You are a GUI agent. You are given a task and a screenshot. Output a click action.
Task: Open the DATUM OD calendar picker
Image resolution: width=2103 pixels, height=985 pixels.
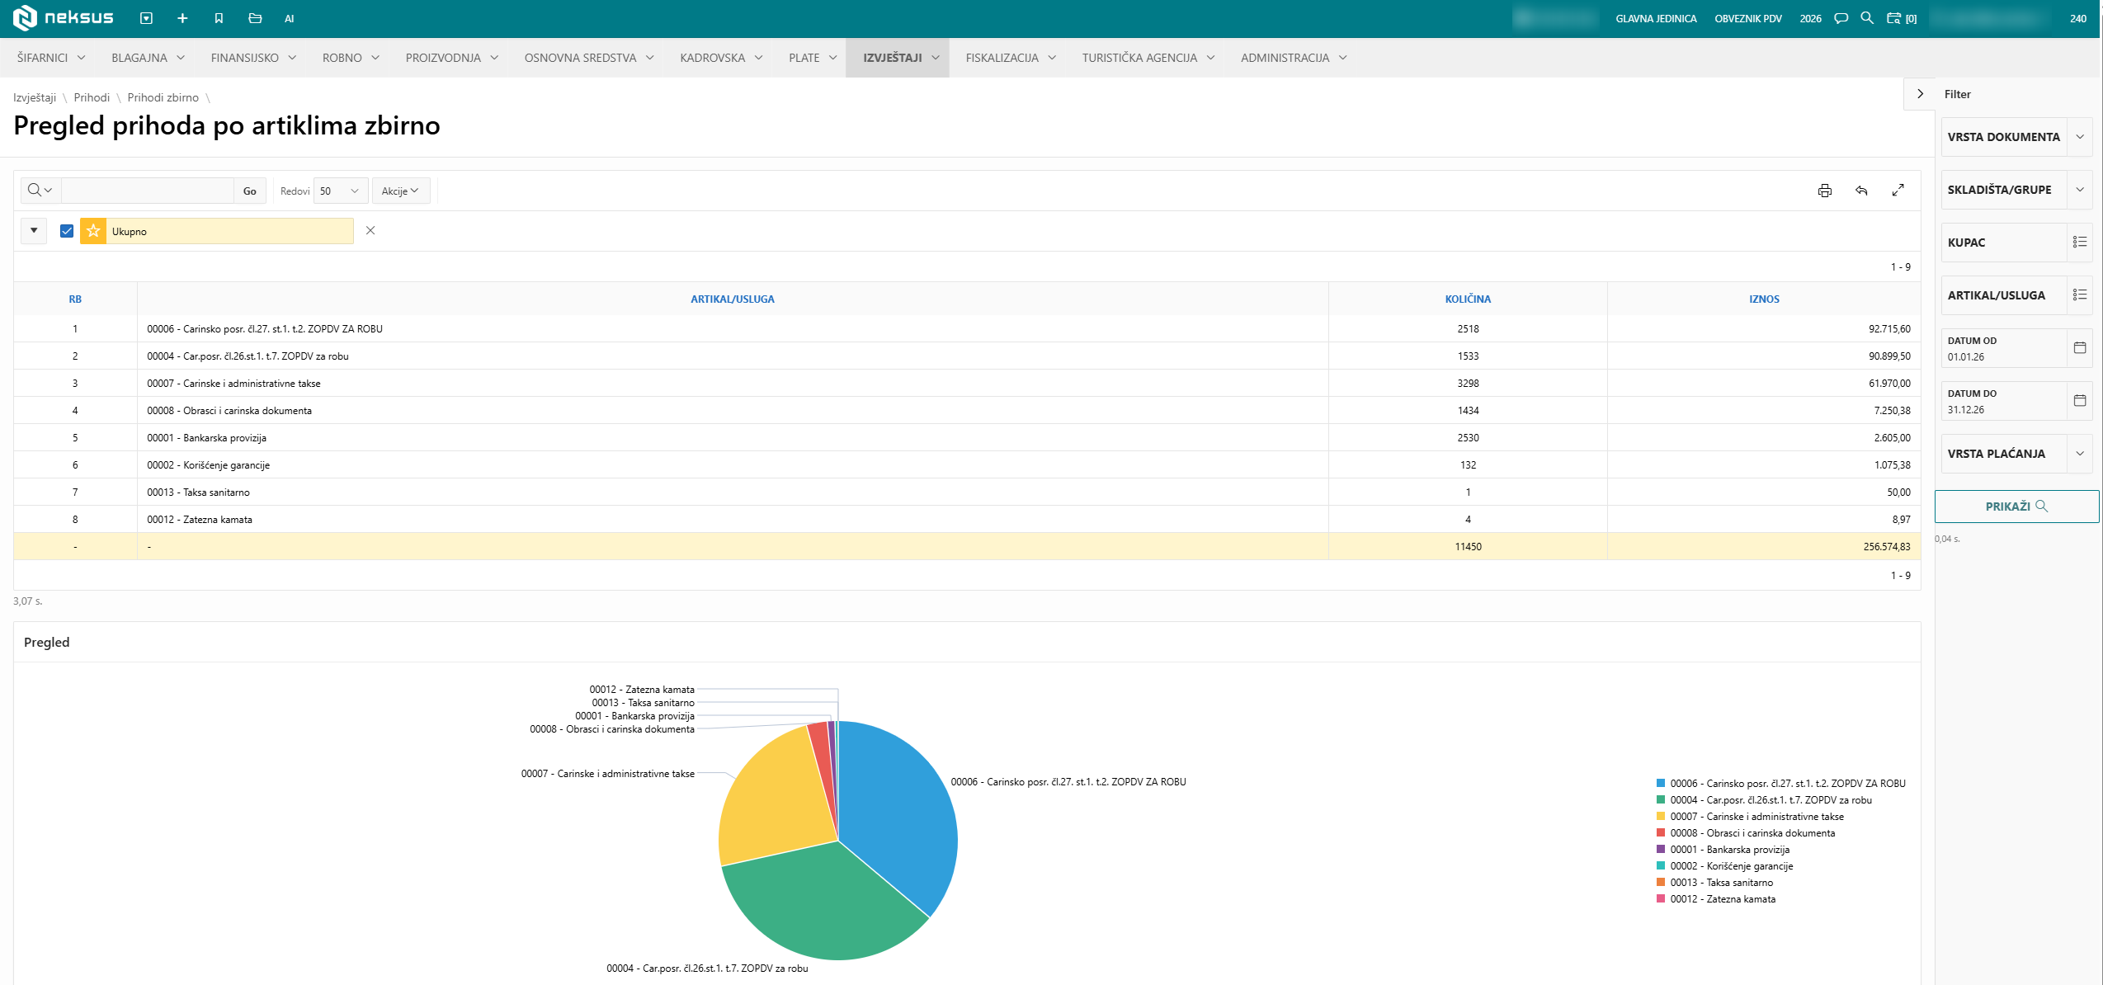click(2079, 347)
